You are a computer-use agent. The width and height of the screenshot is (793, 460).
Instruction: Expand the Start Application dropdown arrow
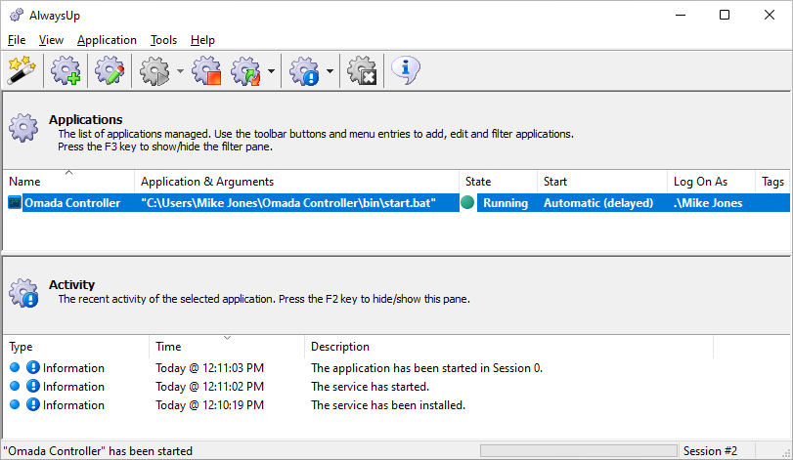point(180,71)
